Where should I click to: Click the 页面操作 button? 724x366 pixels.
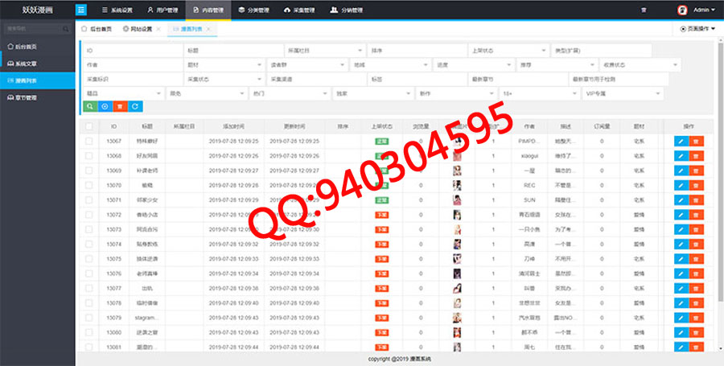pos(697,29)
